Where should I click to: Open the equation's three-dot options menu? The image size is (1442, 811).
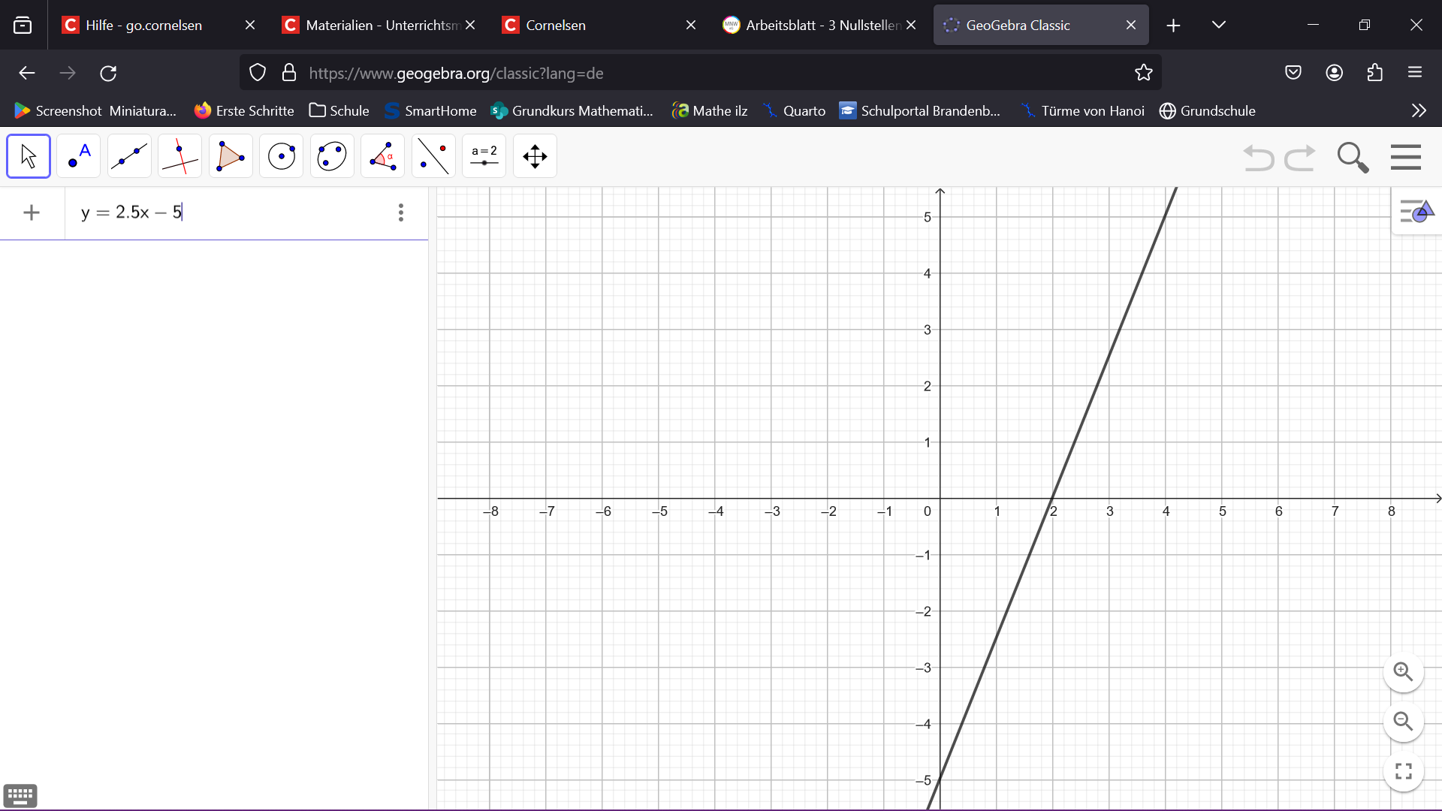pyautogui.click(x=401, y=213)
